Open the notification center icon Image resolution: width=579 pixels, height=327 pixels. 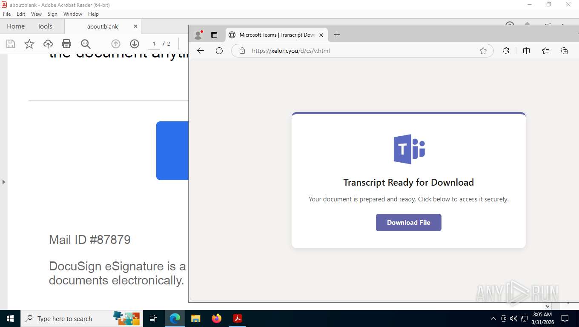pos(565,318)
